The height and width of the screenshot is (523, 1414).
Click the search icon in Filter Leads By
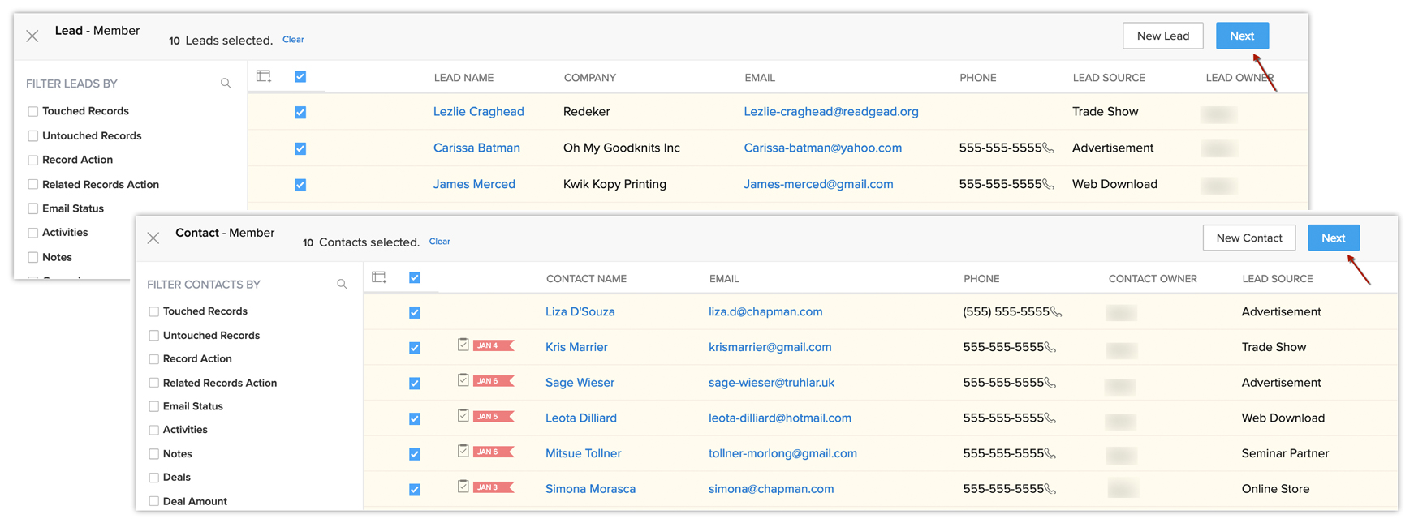pos(226,84)
